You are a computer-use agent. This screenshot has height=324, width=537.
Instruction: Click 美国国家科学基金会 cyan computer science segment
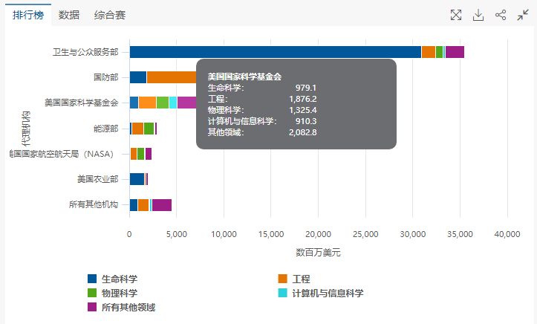pyautogui.click(x=173, y=103)
